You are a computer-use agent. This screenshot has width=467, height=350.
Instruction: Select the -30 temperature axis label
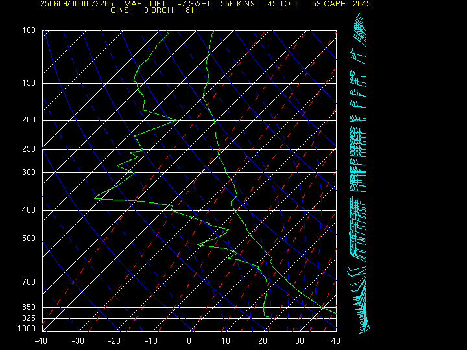tap(78, 341)
